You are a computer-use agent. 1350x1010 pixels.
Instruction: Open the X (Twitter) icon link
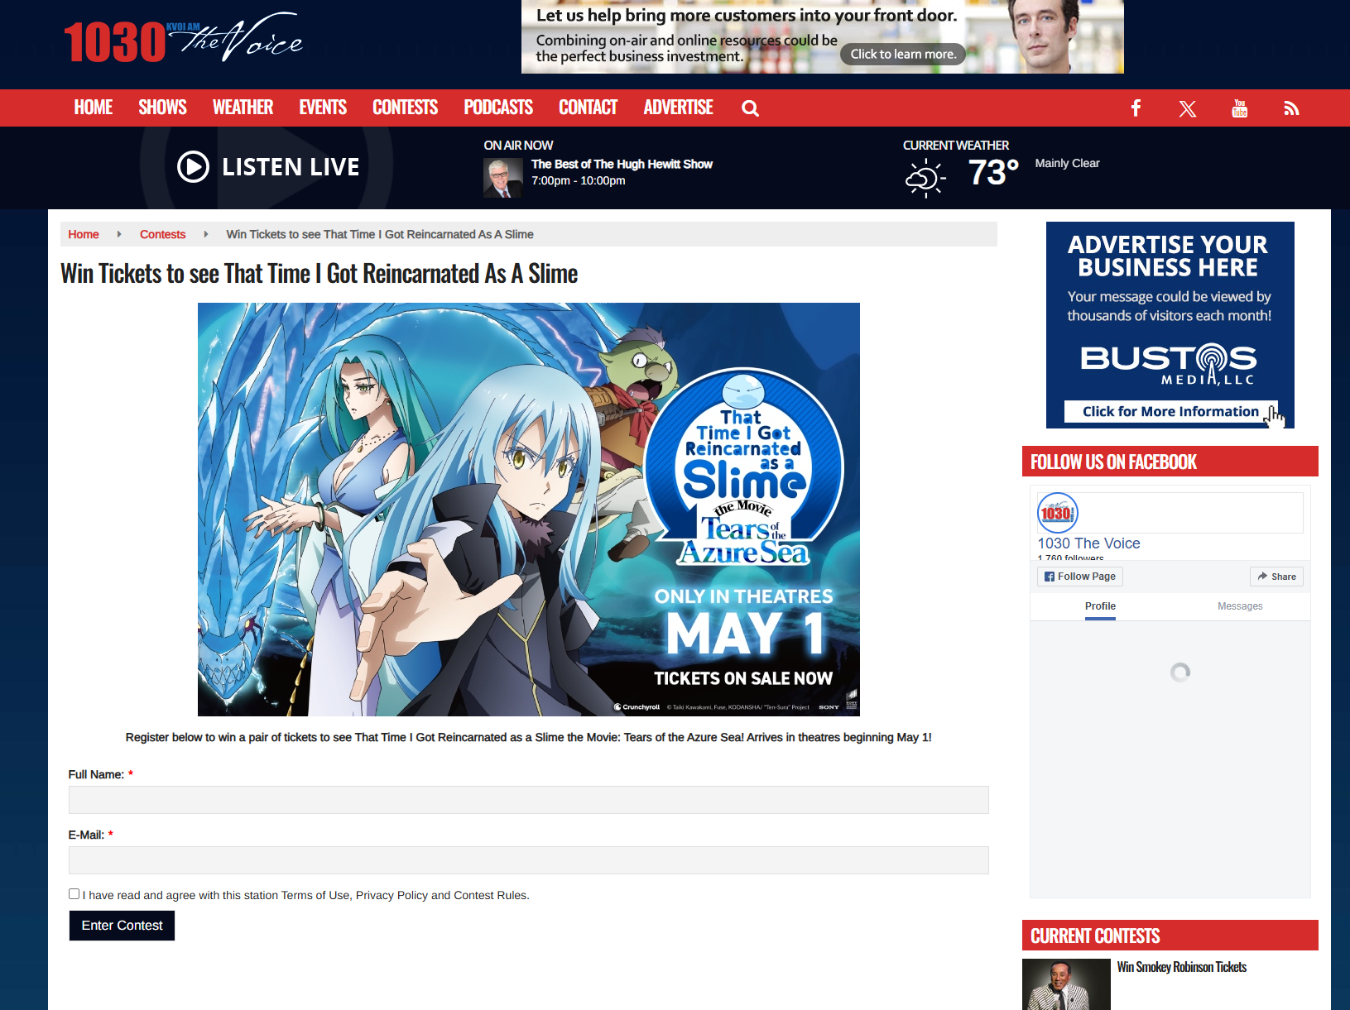coord(1188,108)
